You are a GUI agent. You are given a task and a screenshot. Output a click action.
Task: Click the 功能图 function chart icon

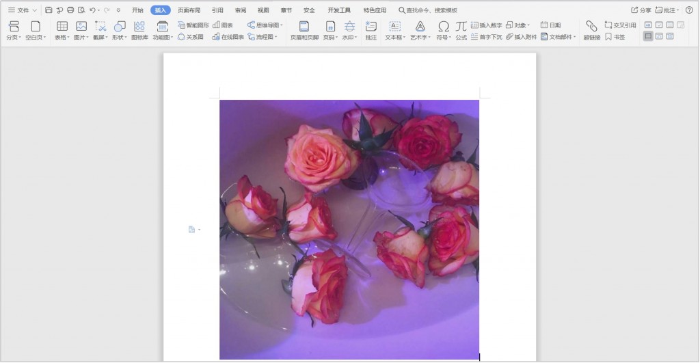click(x=162, y=27)
